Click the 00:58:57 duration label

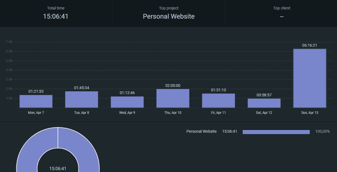pos(264,95)
